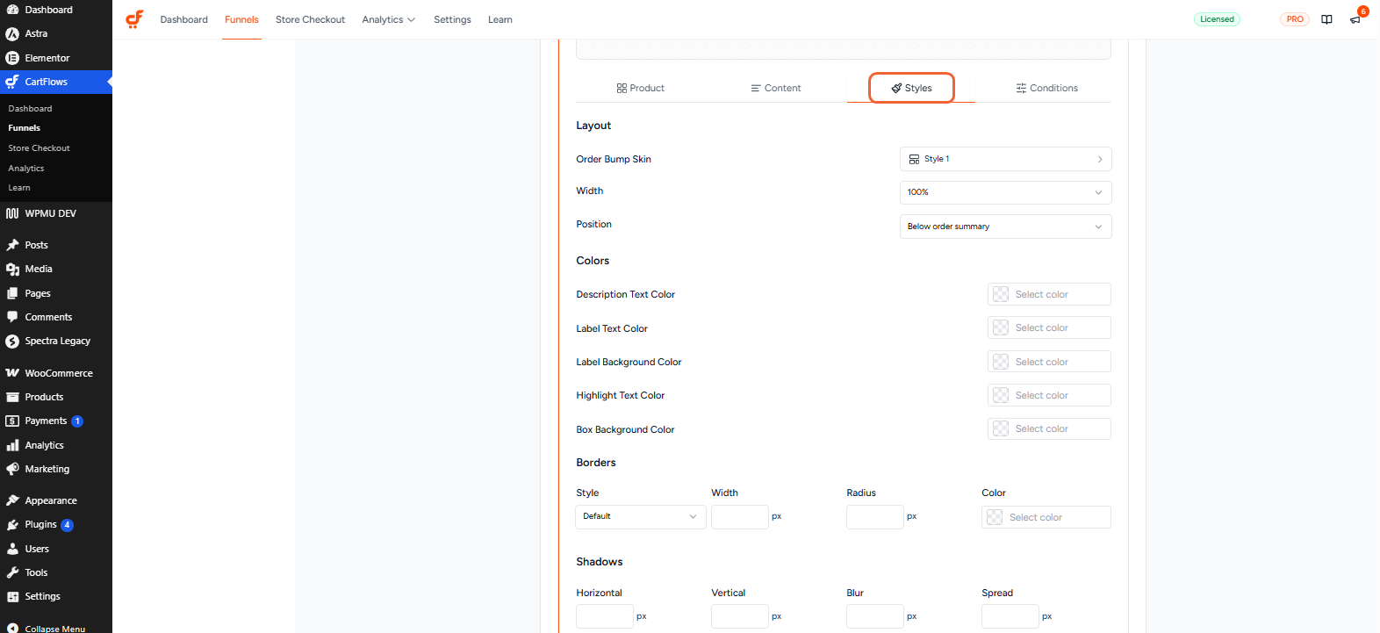The height and width of the screenshot is (633, 1380).
Task: Switch to the Product tab
Action: tap(641, 88)
